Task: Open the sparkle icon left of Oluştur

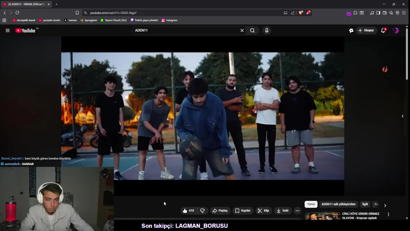Action: pyautogui.click(x=351, y=30)
